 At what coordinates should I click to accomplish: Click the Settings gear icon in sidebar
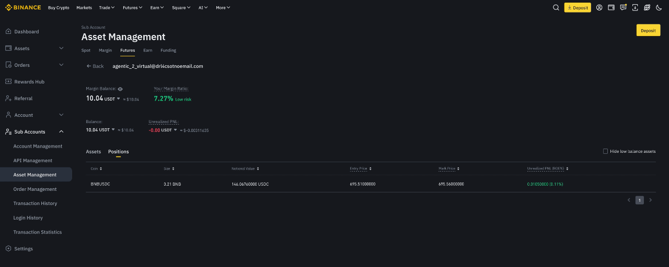(x=8, y=249)
